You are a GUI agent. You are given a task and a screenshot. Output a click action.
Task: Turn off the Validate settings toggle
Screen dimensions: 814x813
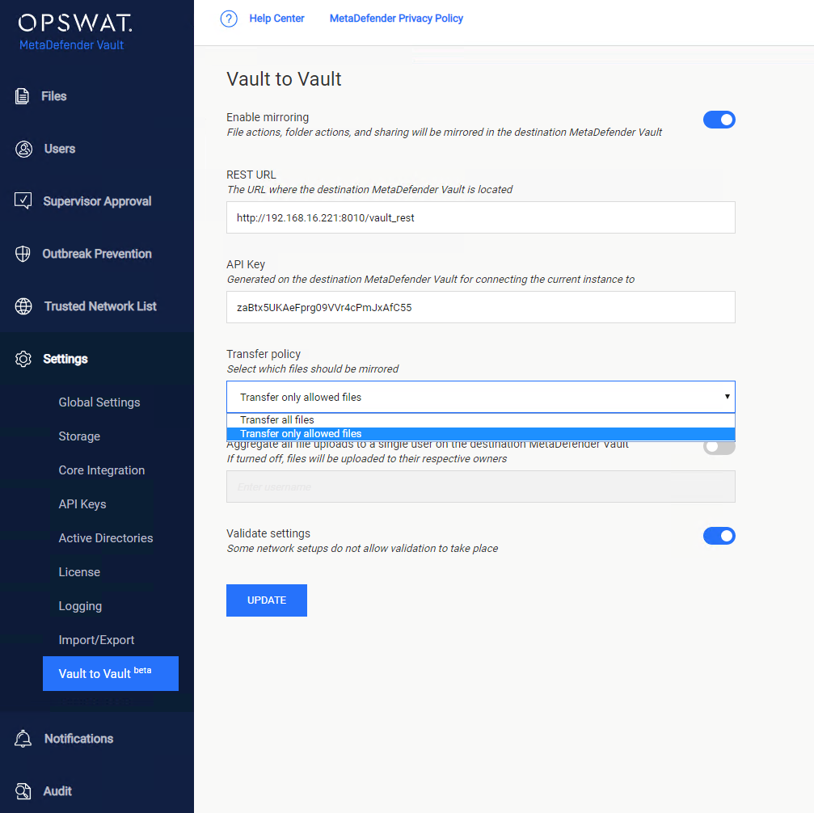719,535
